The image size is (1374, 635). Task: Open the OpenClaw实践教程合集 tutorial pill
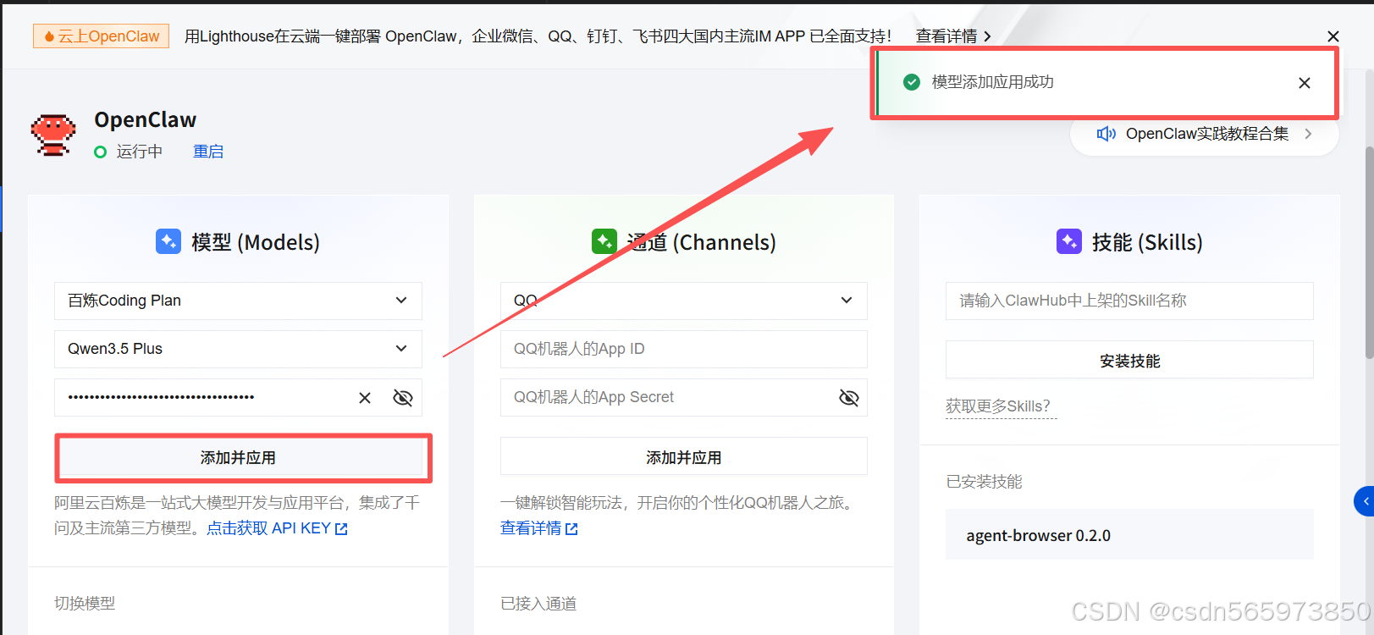(1205, 134)
